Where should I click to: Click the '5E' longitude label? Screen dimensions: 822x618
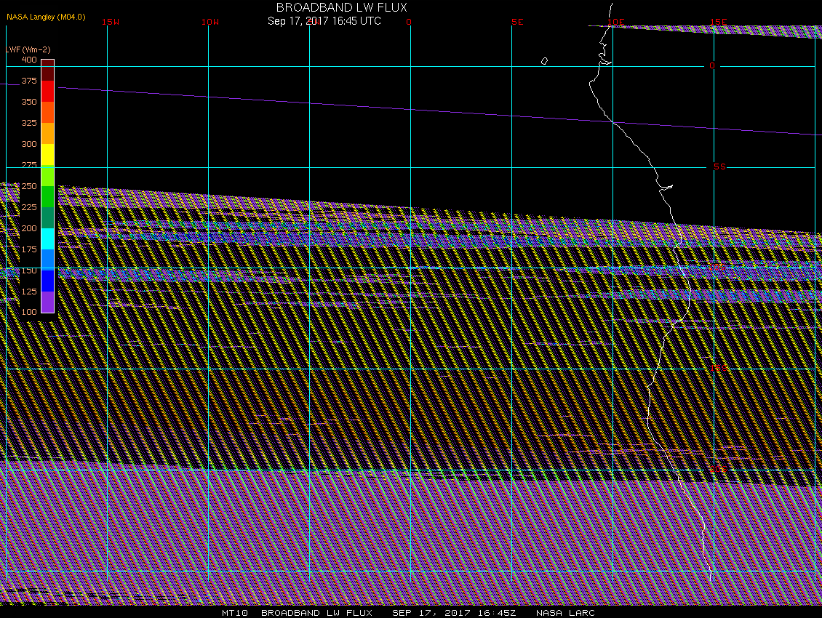point(517,22)
